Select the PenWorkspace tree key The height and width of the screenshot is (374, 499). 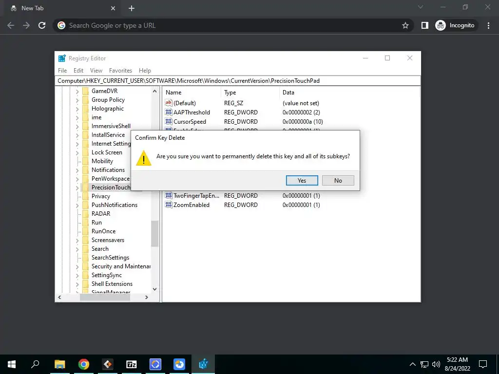[111, 179]
